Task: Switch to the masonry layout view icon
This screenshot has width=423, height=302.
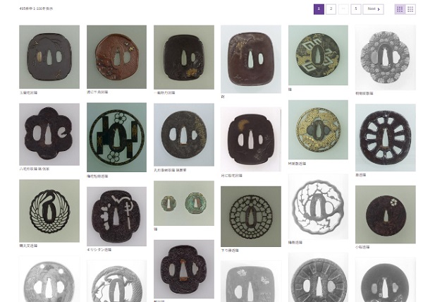Action: click(x=400, y=9)
